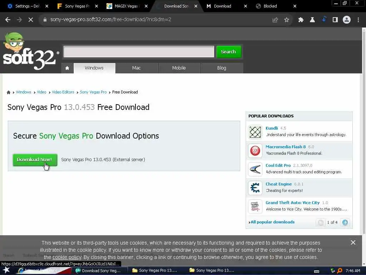Open the Macromedia Flash 8 link
The image size is (366, 275).
(286, 147)
